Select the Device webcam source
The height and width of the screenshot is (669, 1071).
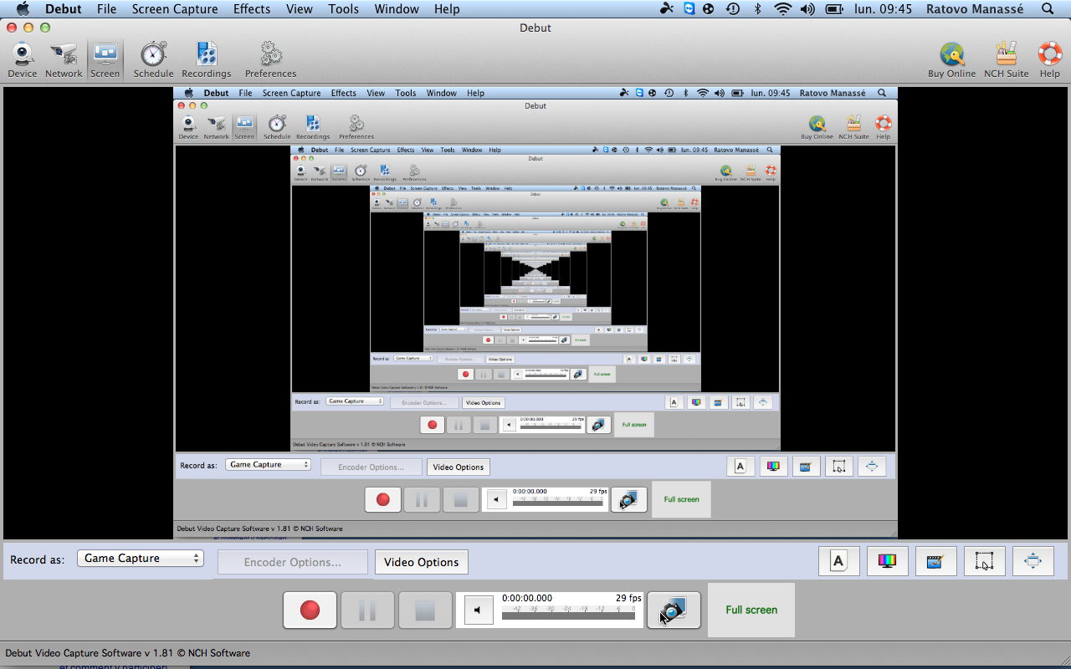pos(23,59)
